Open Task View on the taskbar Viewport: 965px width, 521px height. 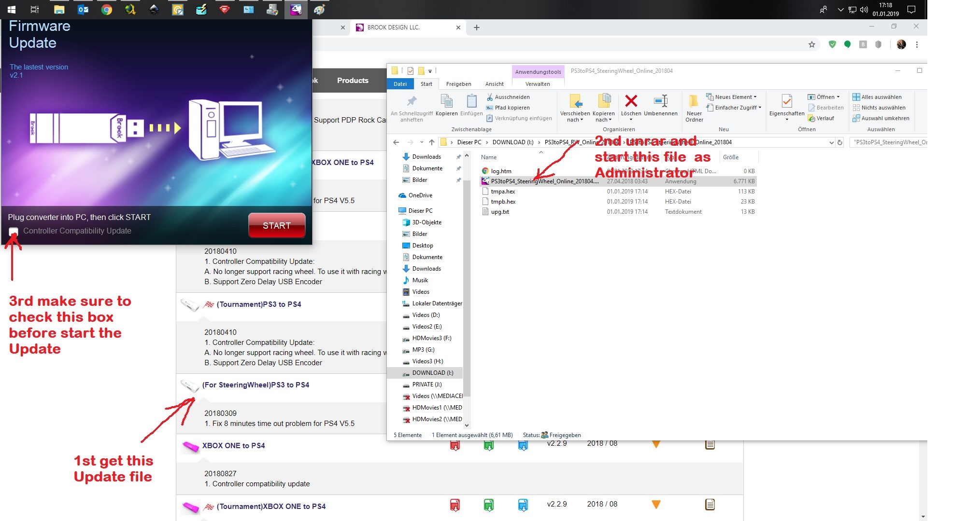click(35, 9)
